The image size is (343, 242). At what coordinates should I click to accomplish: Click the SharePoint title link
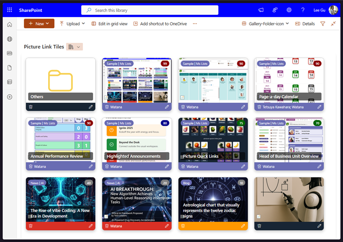(30, 10)
